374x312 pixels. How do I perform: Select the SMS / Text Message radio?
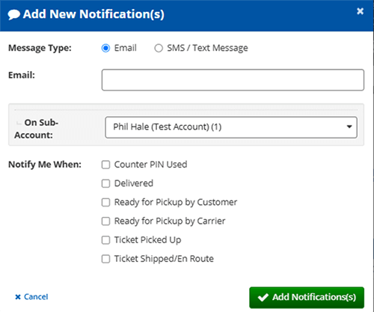pos(159,48)
